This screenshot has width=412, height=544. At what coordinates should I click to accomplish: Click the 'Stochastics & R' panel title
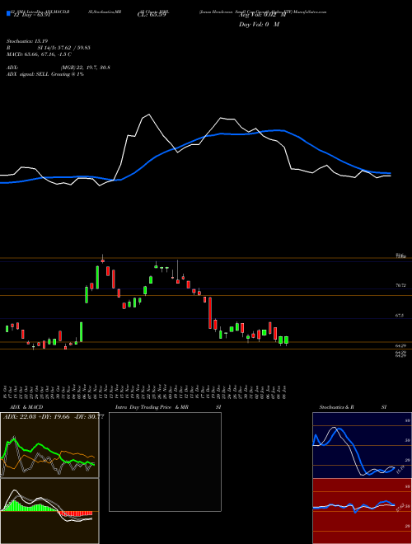point(337,407)
